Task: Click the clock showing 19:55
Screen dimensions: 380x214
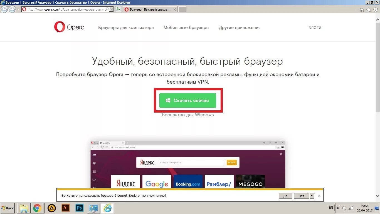Action: (364, 208)
